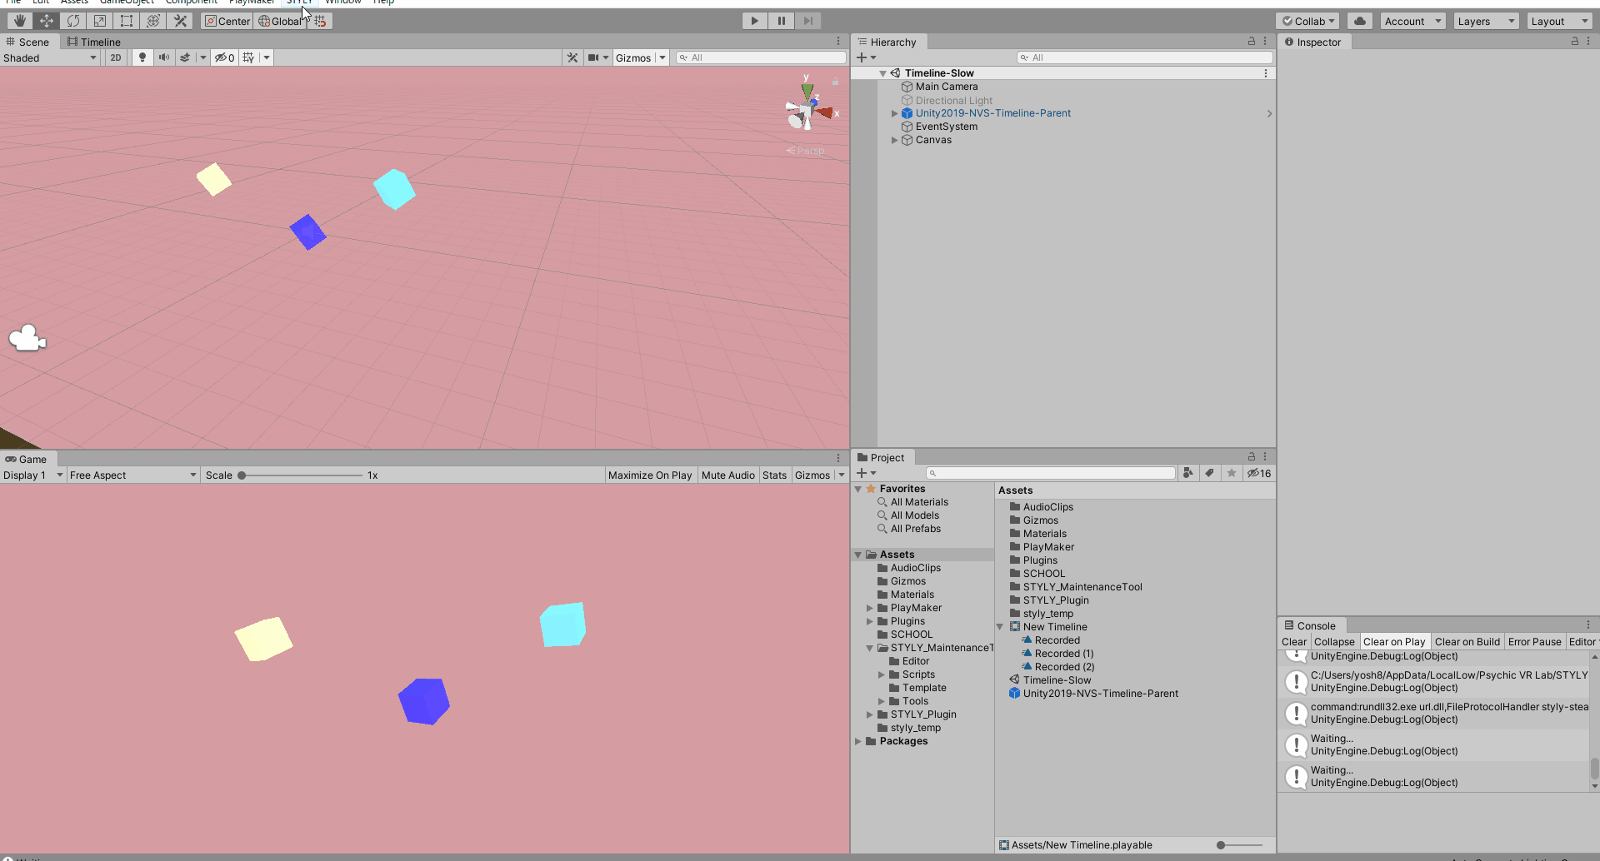The width and height of the screenshot is (1600, 861).
Task: Click the Search by Type icon in Project
Action: point(1188,473)
